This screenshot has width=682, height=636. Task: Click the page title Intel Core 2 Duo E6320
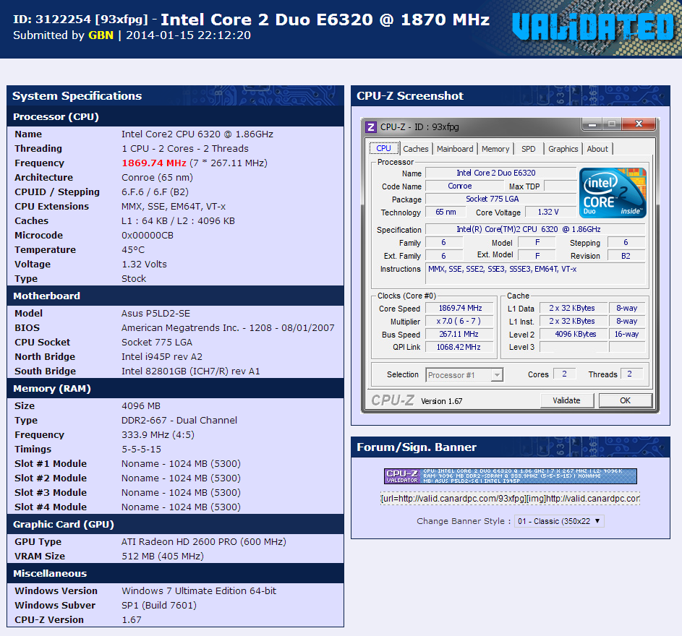325,20
